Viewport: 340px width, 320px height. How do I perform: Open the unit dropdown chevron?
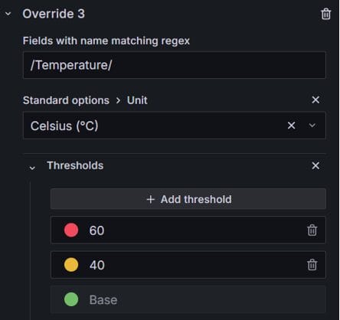[312, 126]
